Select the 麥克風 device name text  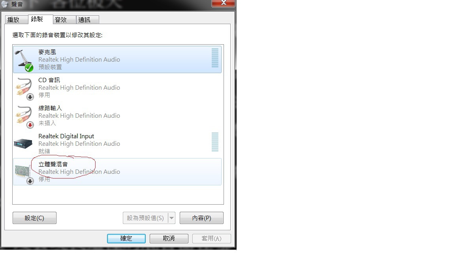tap(47, 52)
